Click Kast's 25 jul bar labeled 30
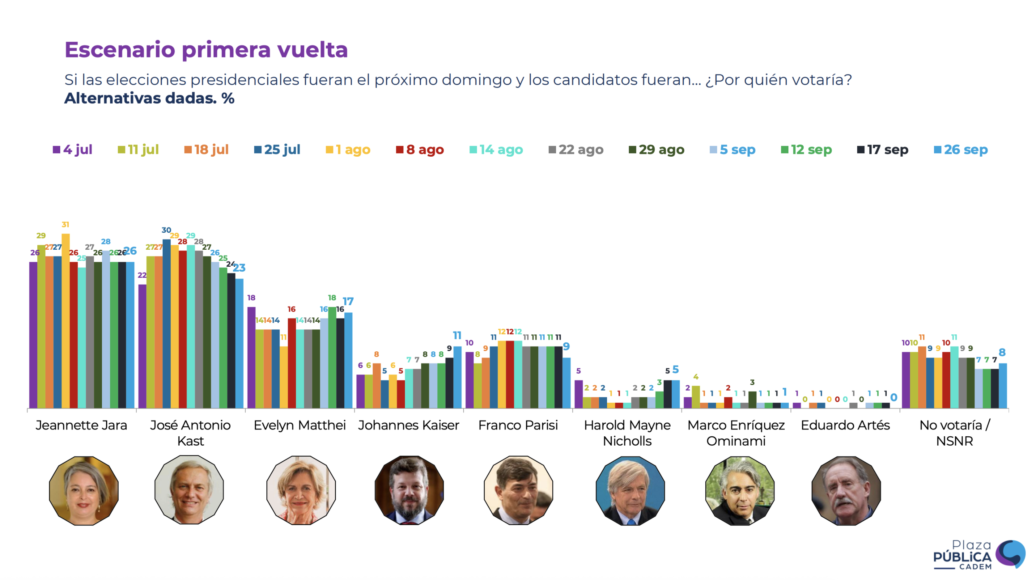The height and width of the screenshot is (580, 1036). click(166, 323)
